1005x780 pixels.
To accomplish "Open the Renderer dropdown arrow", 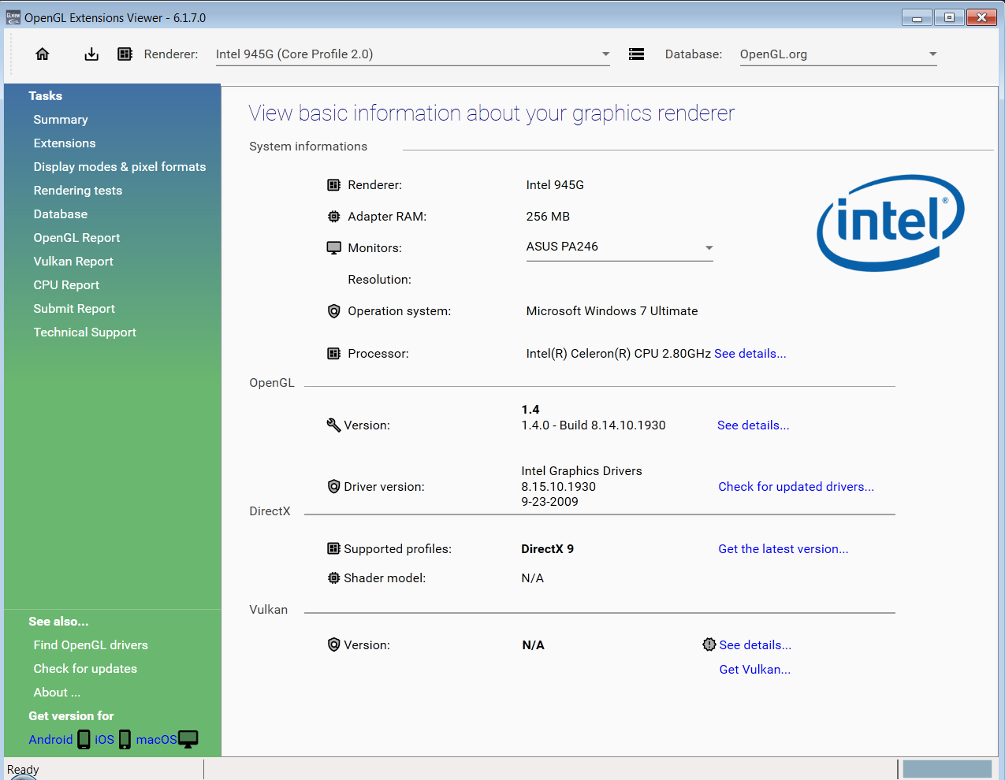I will [x=605, y=54].
